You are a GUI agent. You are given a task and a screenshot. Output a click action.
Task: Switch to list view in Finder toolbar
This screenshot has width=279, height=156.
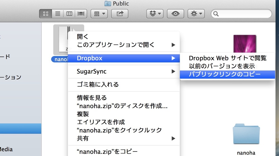point(57,14)
